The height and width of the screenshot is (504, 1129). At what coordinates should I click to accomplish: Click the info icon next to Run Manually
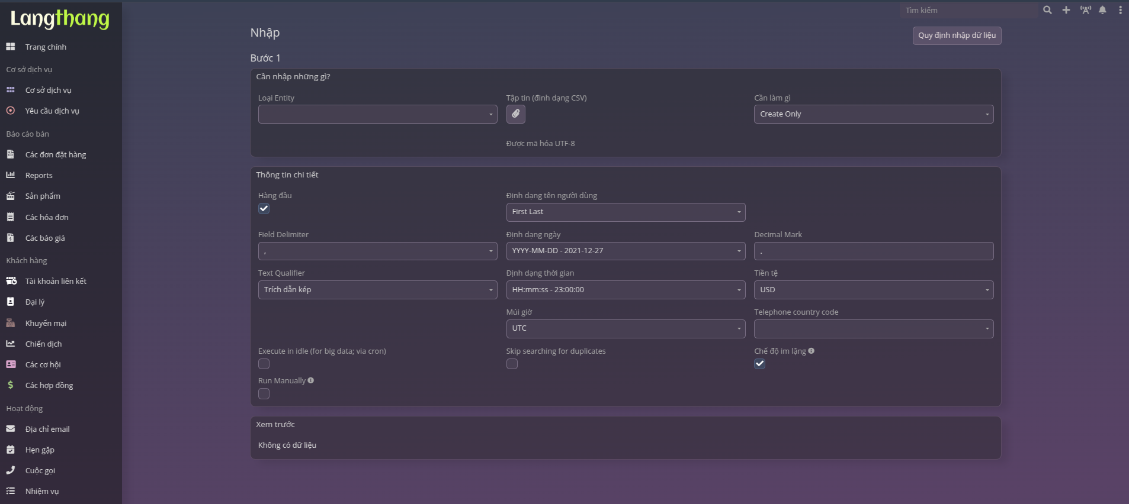click(x=311, y=380)
